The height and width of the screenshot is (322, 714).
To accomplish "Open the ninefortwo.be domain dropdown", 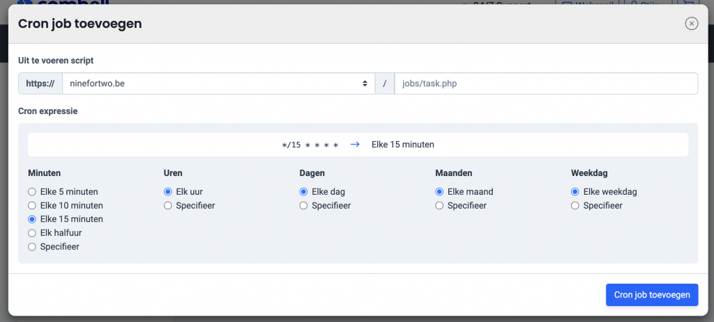I will 218,83.
